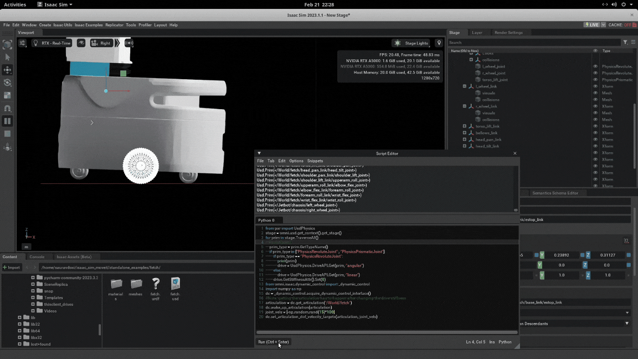
Task: Toggle visibility of head_tilt_link
Action: [595, 146]
